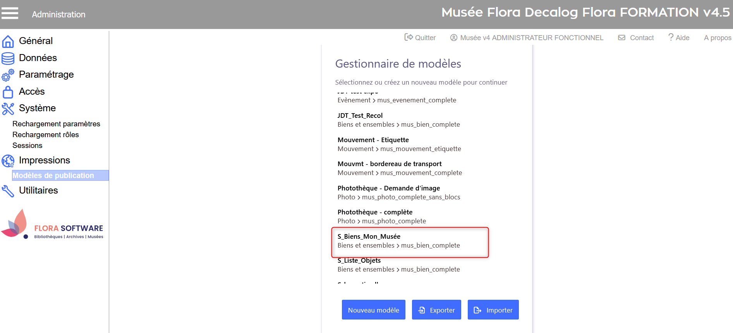
Task: Click the Contact envelope icon
Action: pyautogui.click(x=621, y=37)
